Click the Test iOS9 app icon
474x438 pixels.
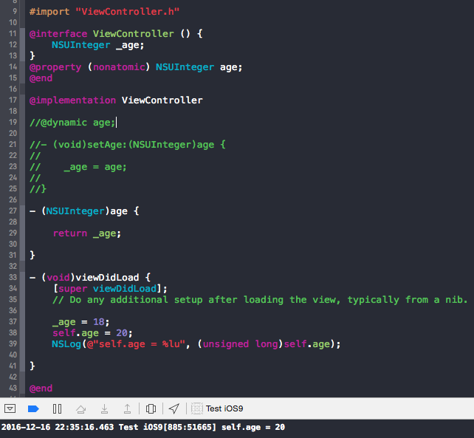(197, 408)
